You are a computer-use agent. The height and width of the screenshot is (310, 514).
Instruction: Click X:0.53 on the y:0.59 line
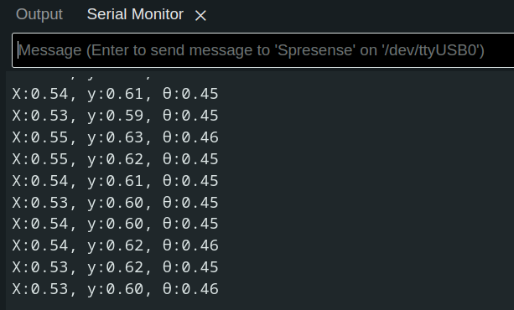point(40,116)
